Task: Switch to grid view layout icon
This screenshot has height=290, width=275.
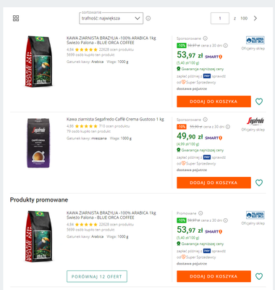Action: pyautogui.click(x=16, y=18)
